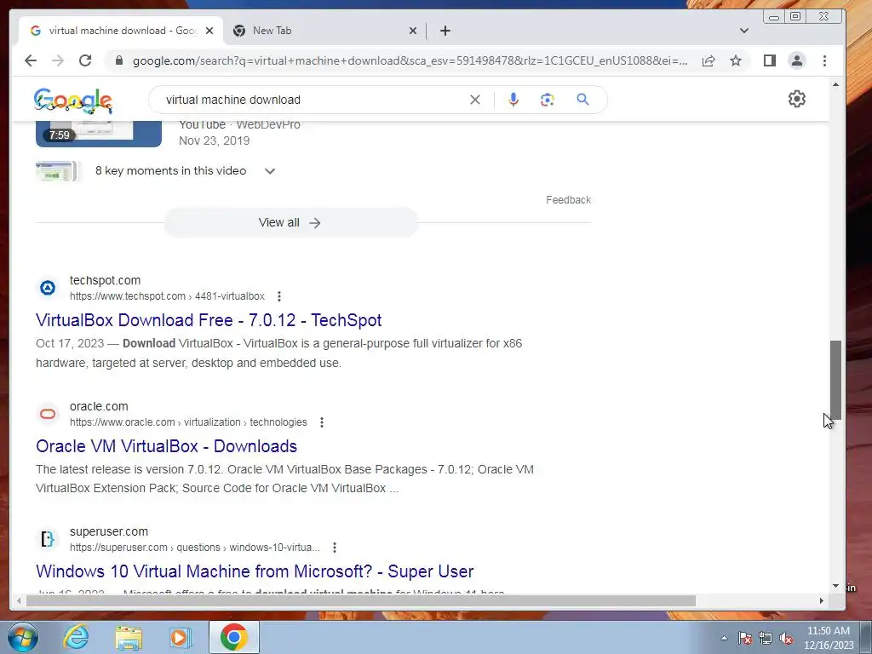872x654 pixels.
Task: Click View all videos button
Action: coord(290,222)
